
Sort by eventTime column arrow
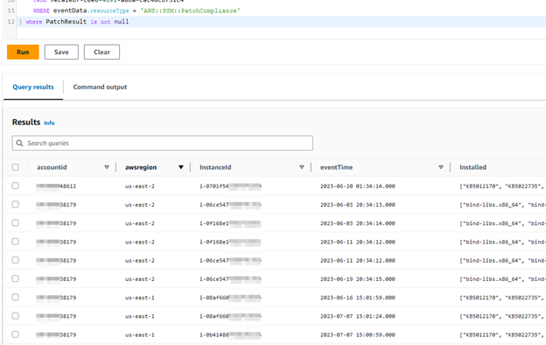(x=441, y=167)
